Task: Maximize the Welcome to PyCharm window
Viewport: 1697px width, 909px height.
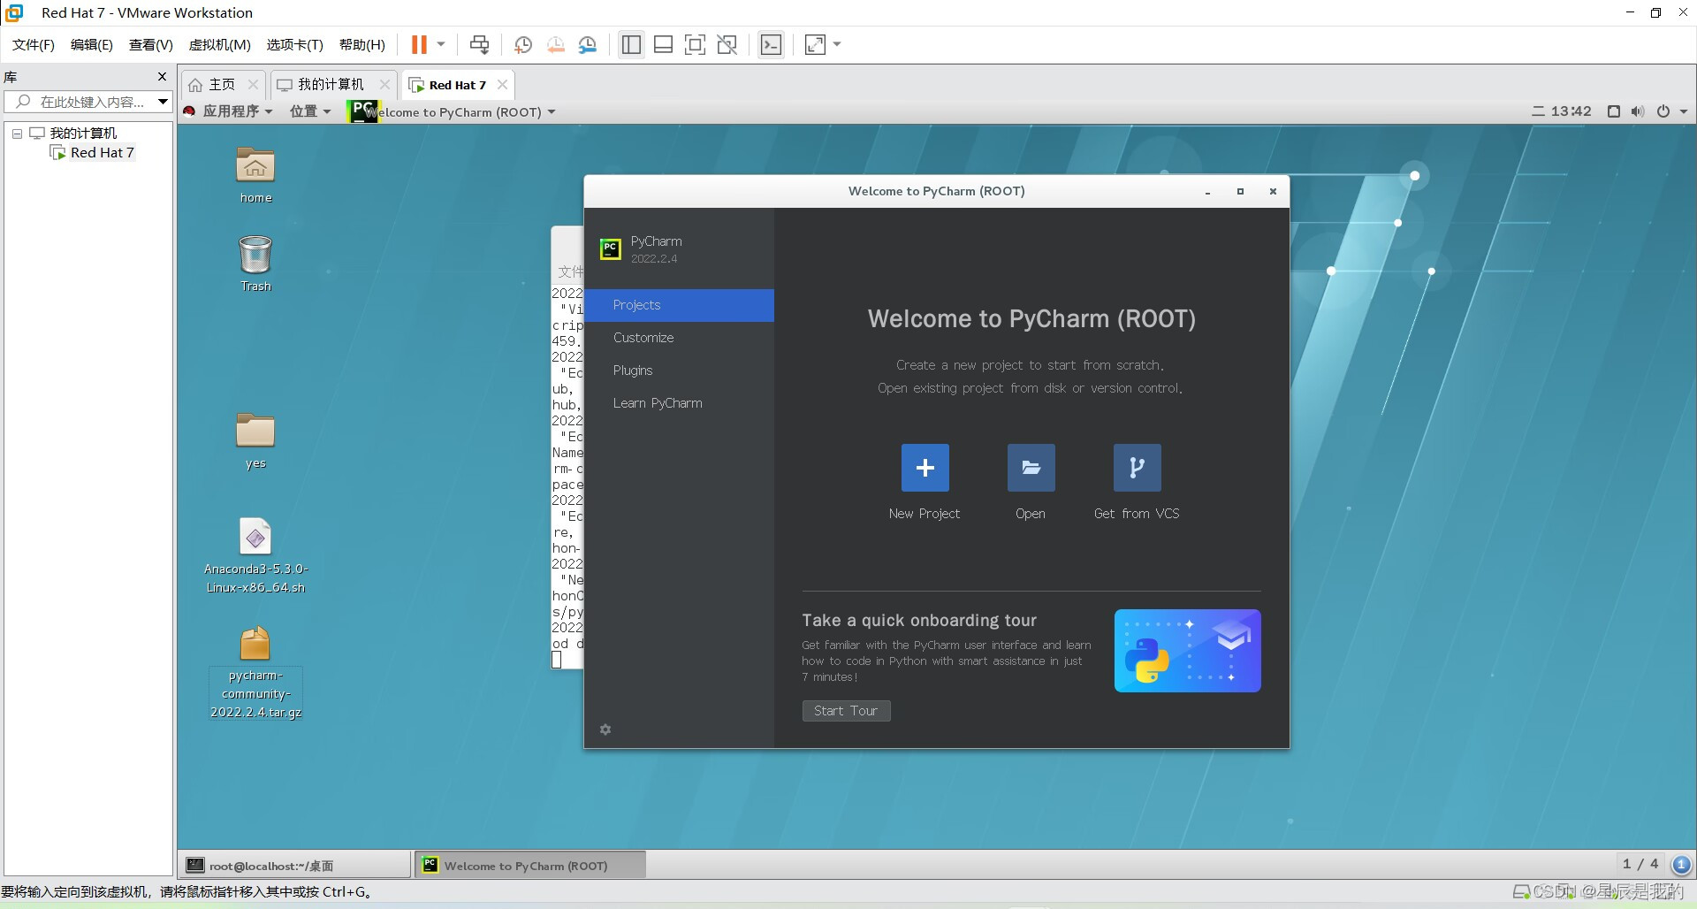Action: pos(1240,192)
